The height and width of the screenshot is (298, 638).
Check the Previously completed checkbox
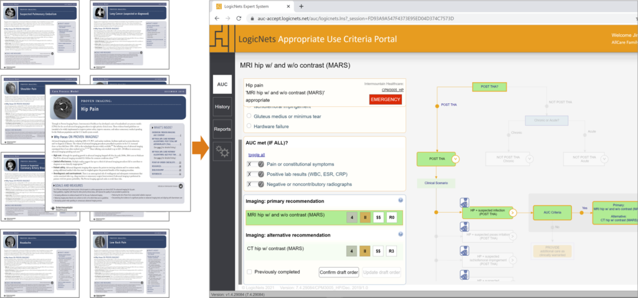click(x=250, y=272)
